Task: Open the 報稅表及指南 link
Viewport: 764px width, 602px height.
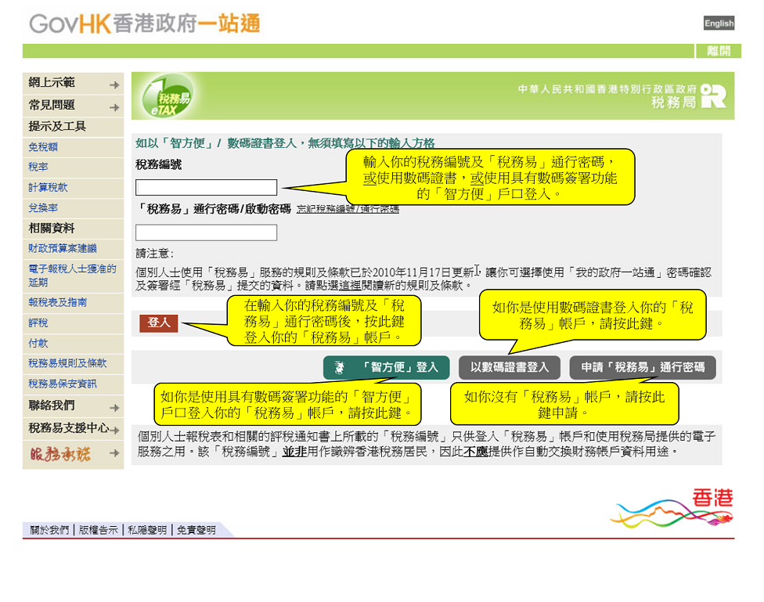Action: (x=57, y=303)
